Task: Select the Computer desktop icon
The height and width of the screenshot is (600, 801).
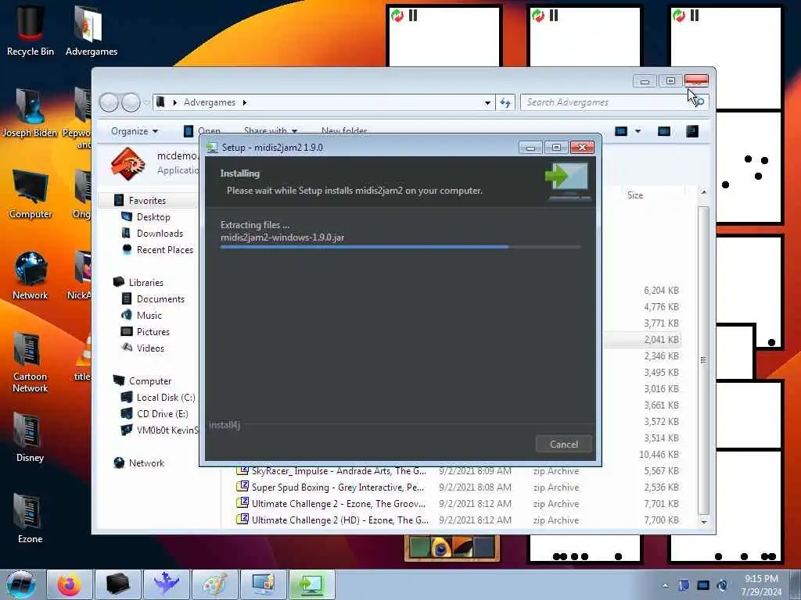Action: tap(31, 194)
